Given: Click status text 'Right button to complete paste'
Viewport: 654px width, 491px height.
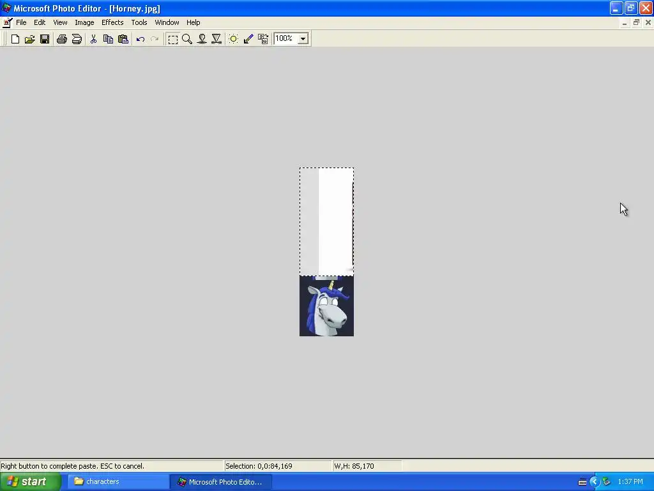Looking at the screenshot, I should (72, 466).
